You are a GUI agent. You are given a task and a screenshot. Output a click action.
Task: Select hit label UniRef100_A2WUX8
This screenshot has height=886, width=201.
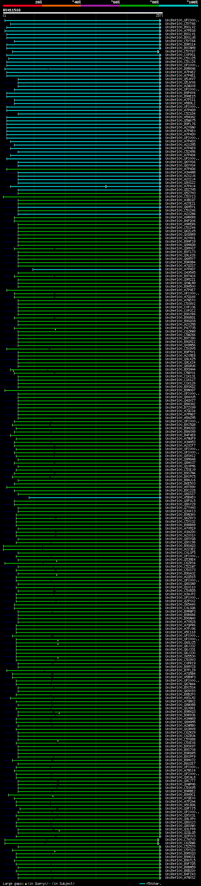(180, 86)
